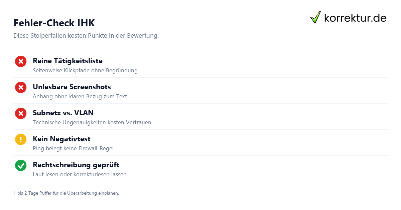Click the red X icon next to Unlesbare Screenshots
This screenshot has height=210, width=401.
click(x=21, y=87)
